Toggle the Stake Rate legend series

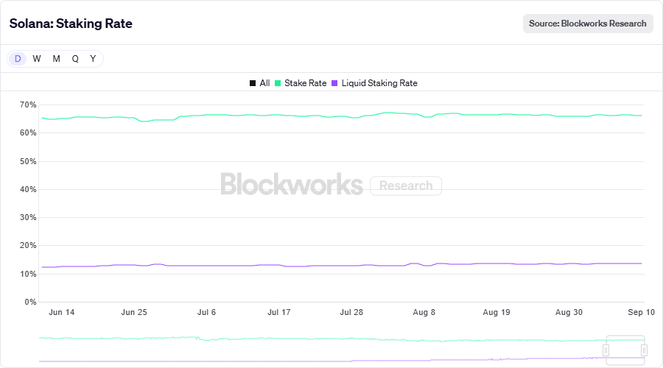click(x=301, y=83)
